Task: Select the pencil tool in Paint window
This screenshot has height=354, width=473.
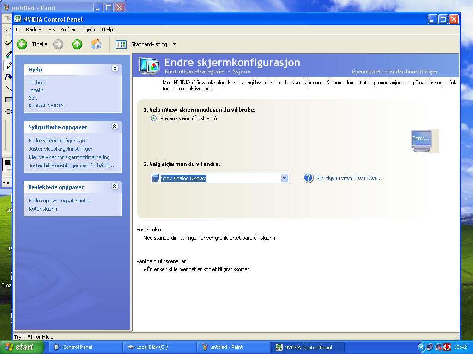Action: click(8, 65)
